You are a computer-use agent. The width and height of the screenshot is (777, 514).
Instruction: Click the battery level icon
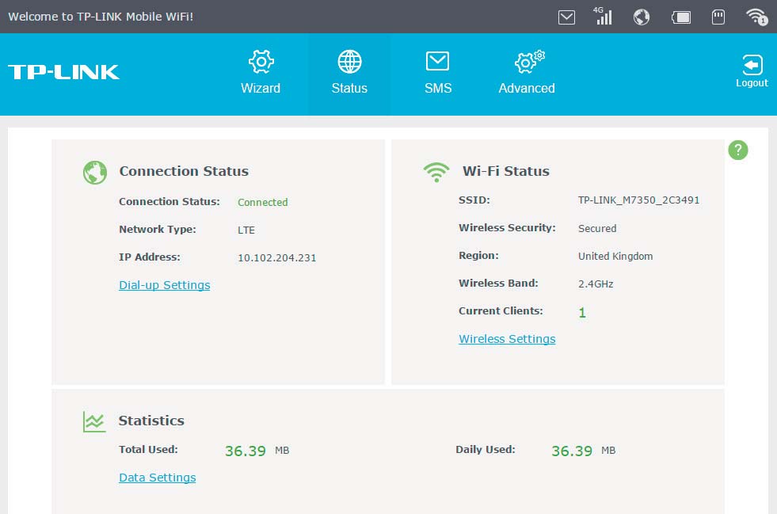pyautogui.click(x=681, y=18)
